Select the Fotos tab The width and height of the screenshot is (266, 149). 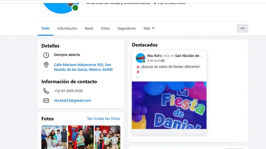(105, 28)
